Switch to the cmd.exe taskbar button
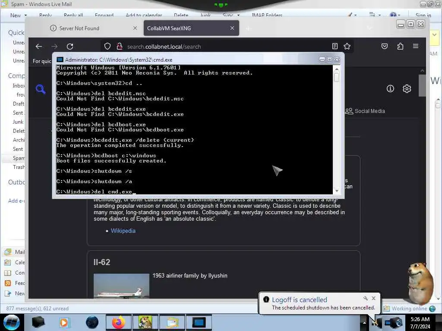Image resolution: width=442 pixels, height=331 pixels. (x=199, y=322)
